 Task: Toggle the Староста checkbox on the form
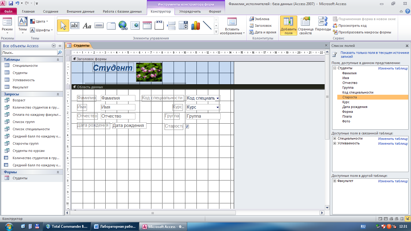pyautogui.click(x=187, y=127)
